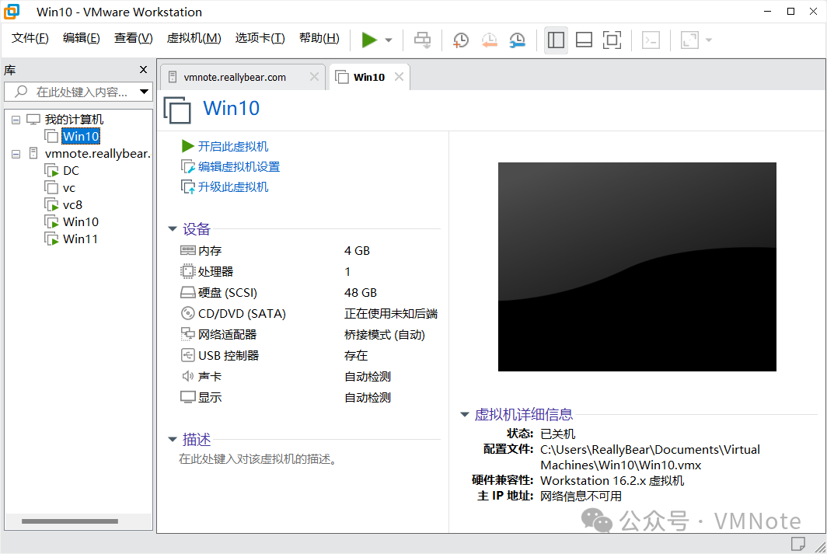Click the 我的计算机 monitor icon
The image size is (827, 554).
pos(33,120)
